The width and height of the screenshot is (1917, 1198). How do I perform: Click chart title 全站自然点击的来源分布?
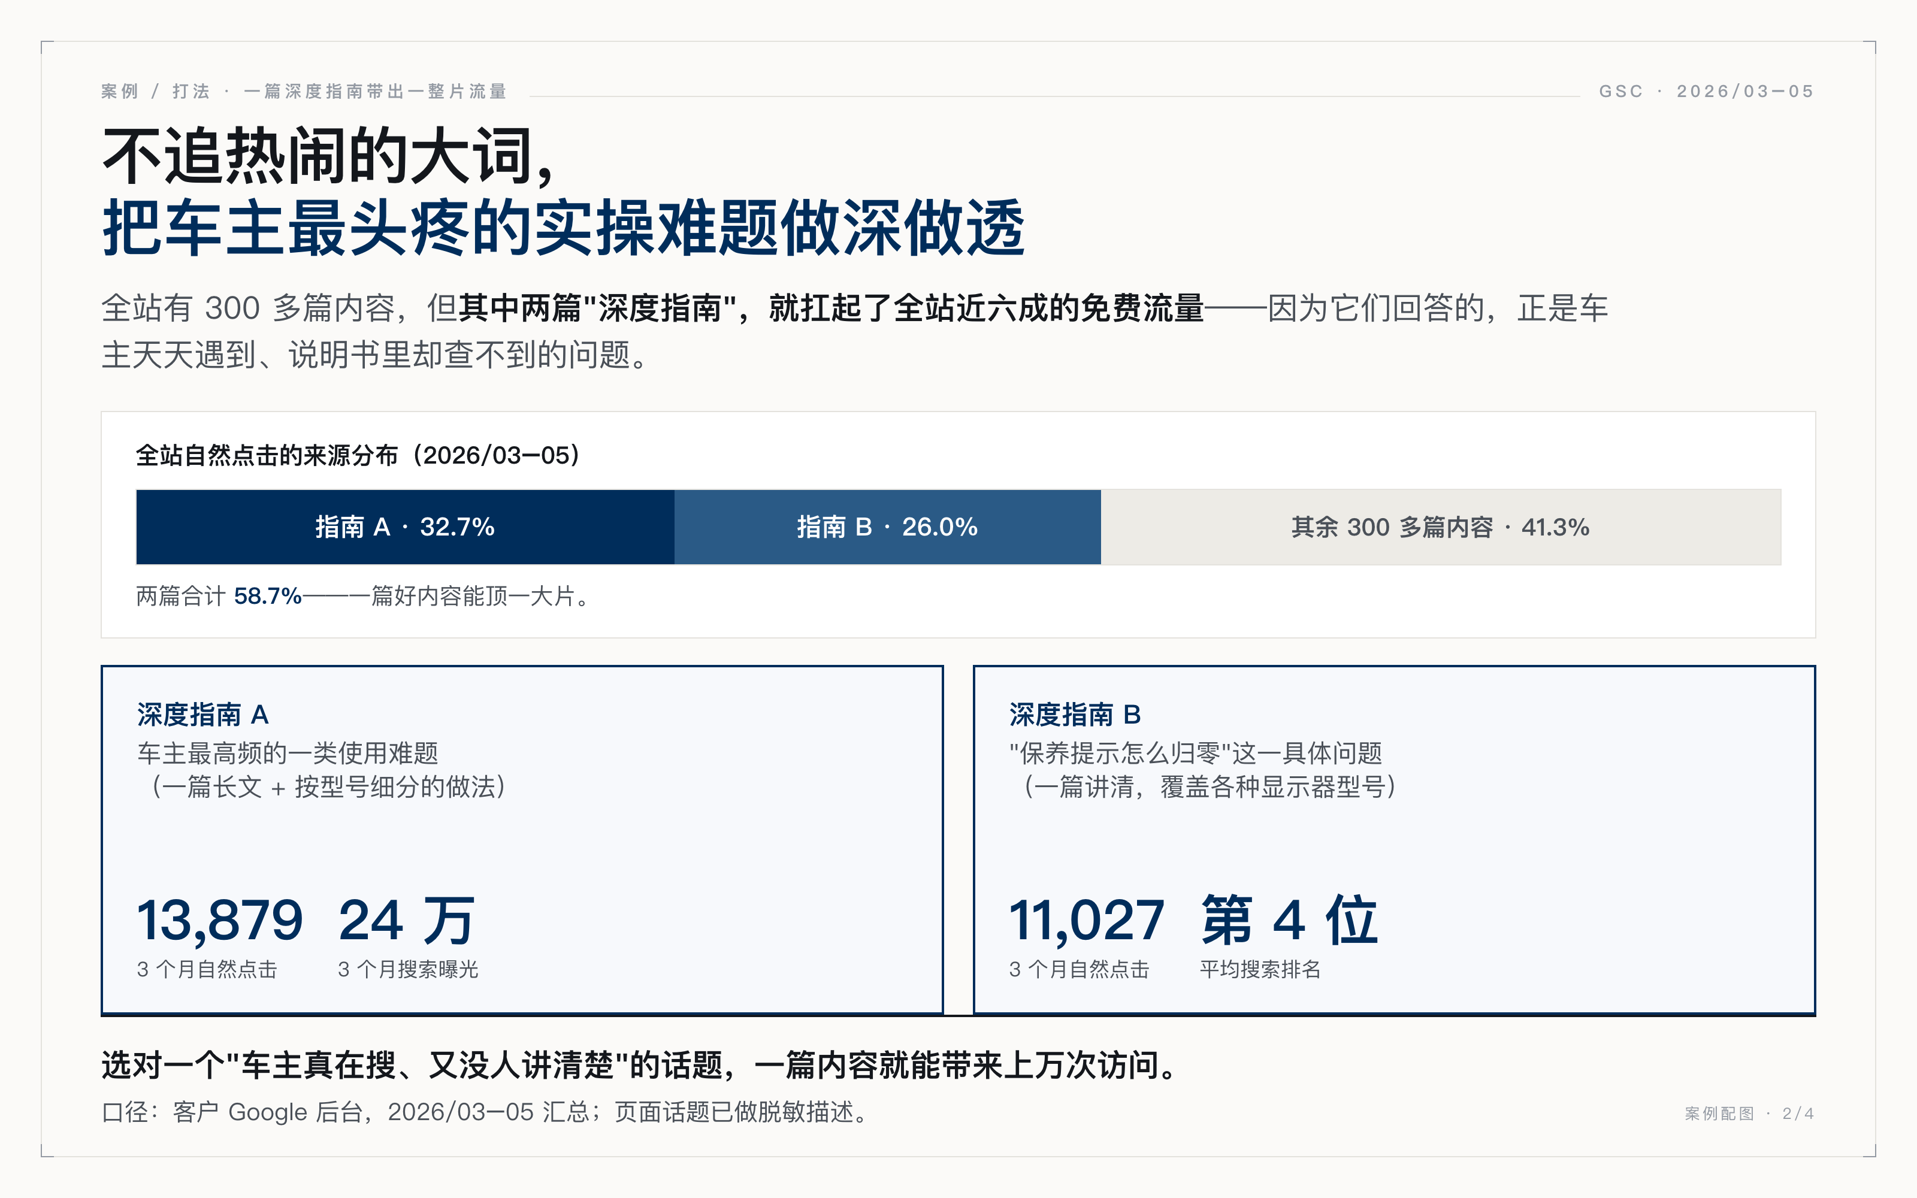[267, 456]
